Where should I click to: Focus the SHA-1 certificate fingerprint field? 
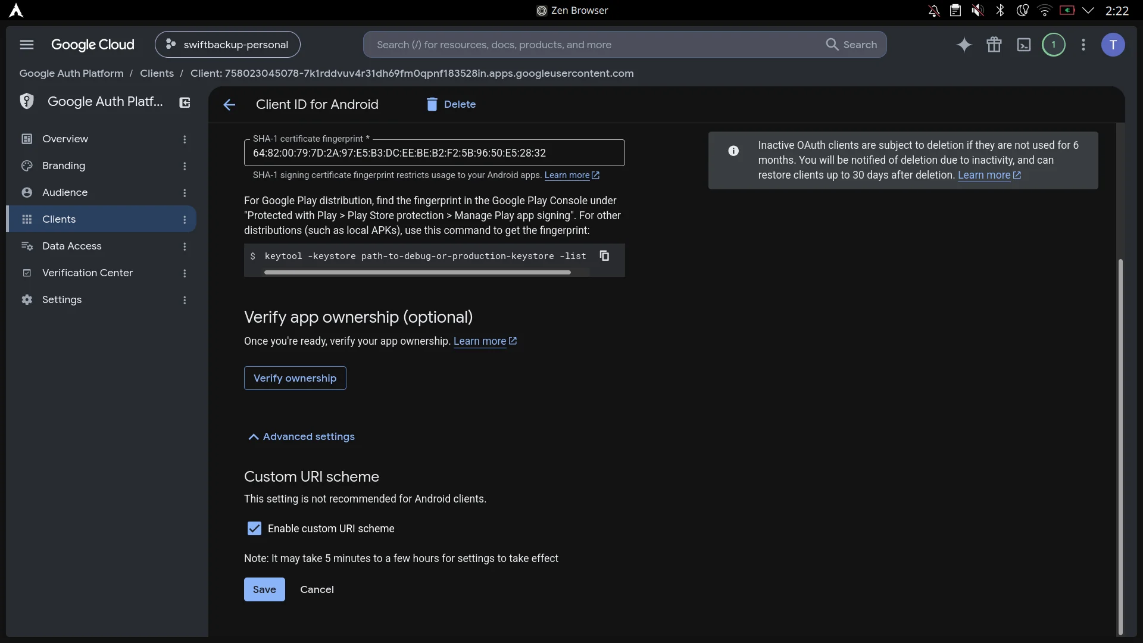pyautogui.click(x=435, y=153)
